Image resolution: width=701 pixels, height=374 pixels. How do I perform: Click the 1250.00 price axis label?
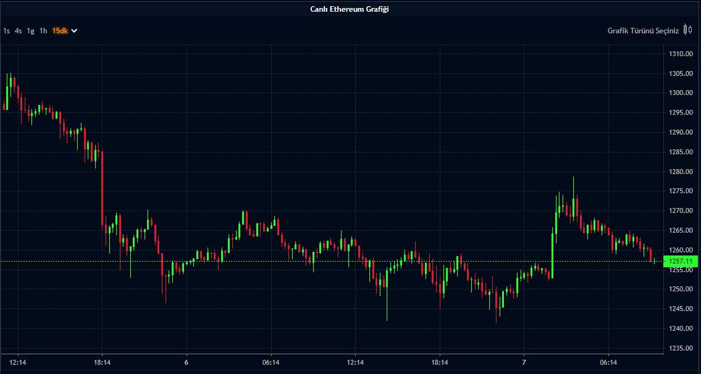click(681, 289)
